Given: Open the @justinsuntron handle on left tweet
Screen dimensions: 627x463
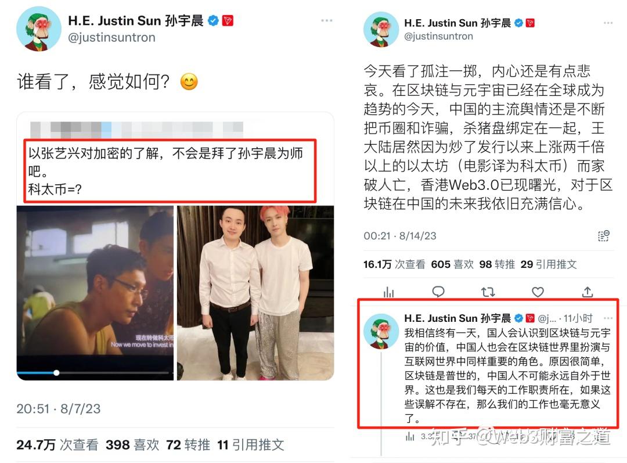Looking at the screenshot, I should click(x=111, y=38).
